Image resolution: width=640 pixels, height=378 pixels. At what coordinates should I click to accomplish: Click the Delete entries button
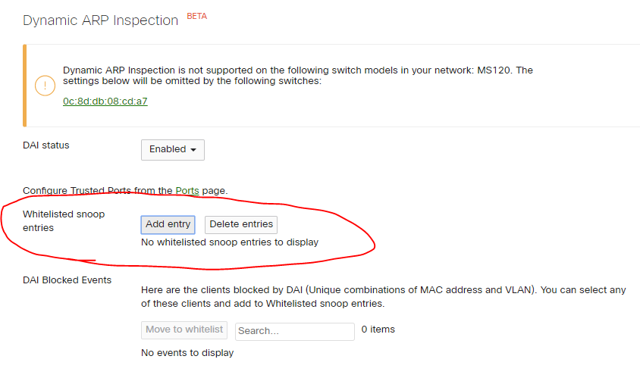(241, 224)
